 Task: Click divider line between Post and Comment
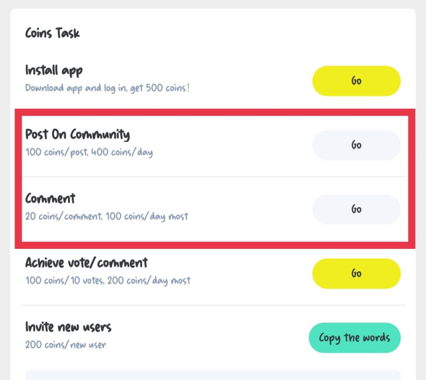[x=213, y=177]
